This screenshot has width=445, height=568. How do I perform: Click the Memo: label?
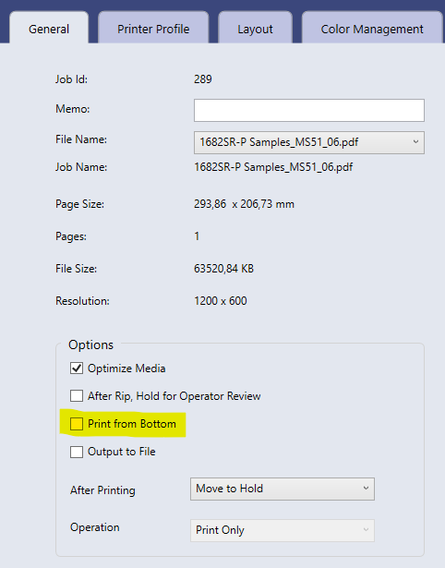tap(72, 109)
